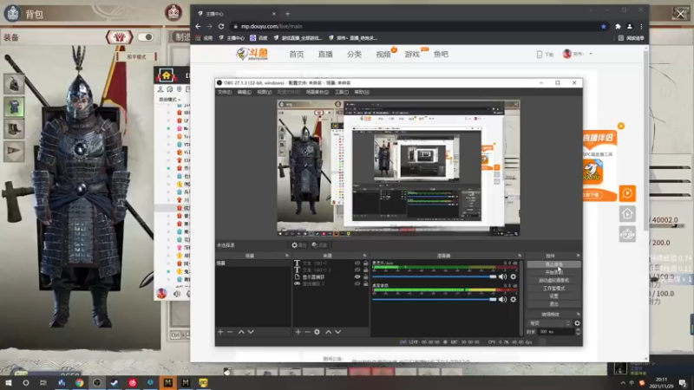
Task: Reload the Douyu page
Action: [x=221, y=27]
